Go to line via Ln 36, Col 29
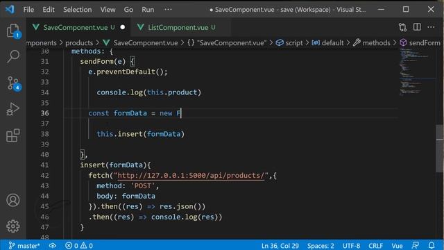The width and height of the screenshot is (444, 250). (280, 245)
